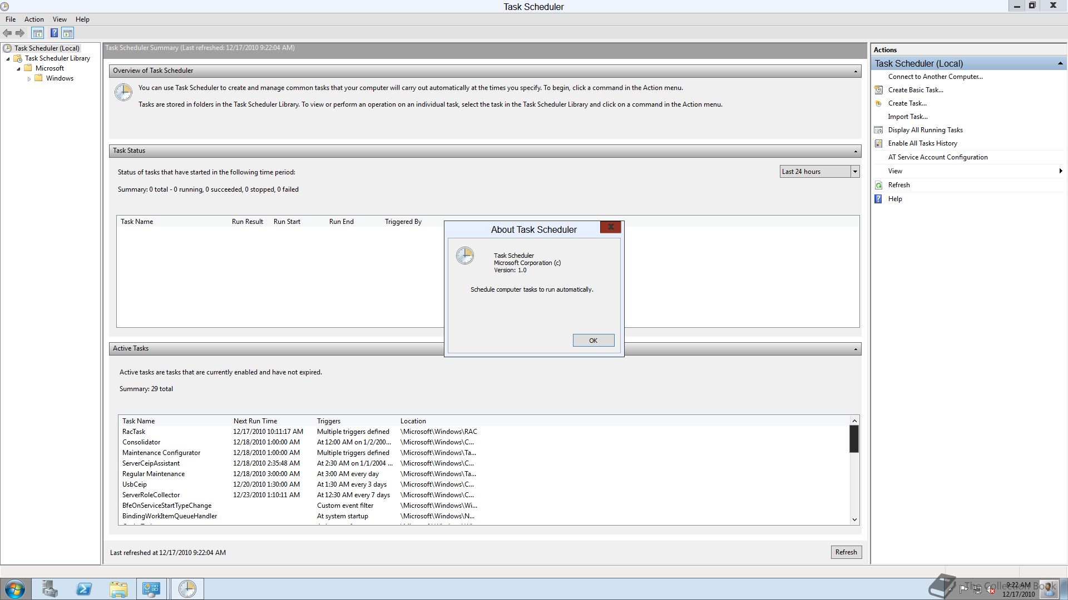Open the View menu
This screenshot has height=600, width=1068.
click(60, 19)
